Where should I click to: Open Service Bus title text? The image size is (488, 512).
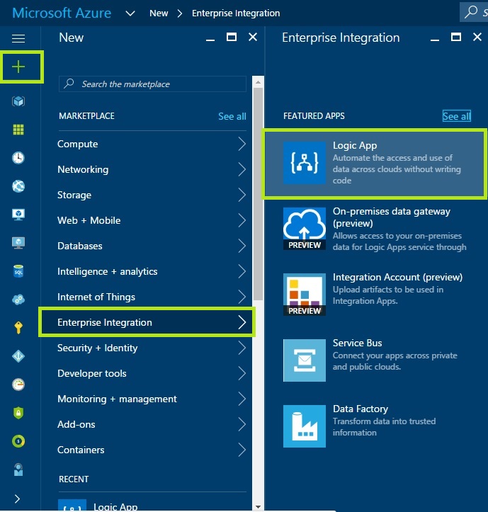click(357, 343)
